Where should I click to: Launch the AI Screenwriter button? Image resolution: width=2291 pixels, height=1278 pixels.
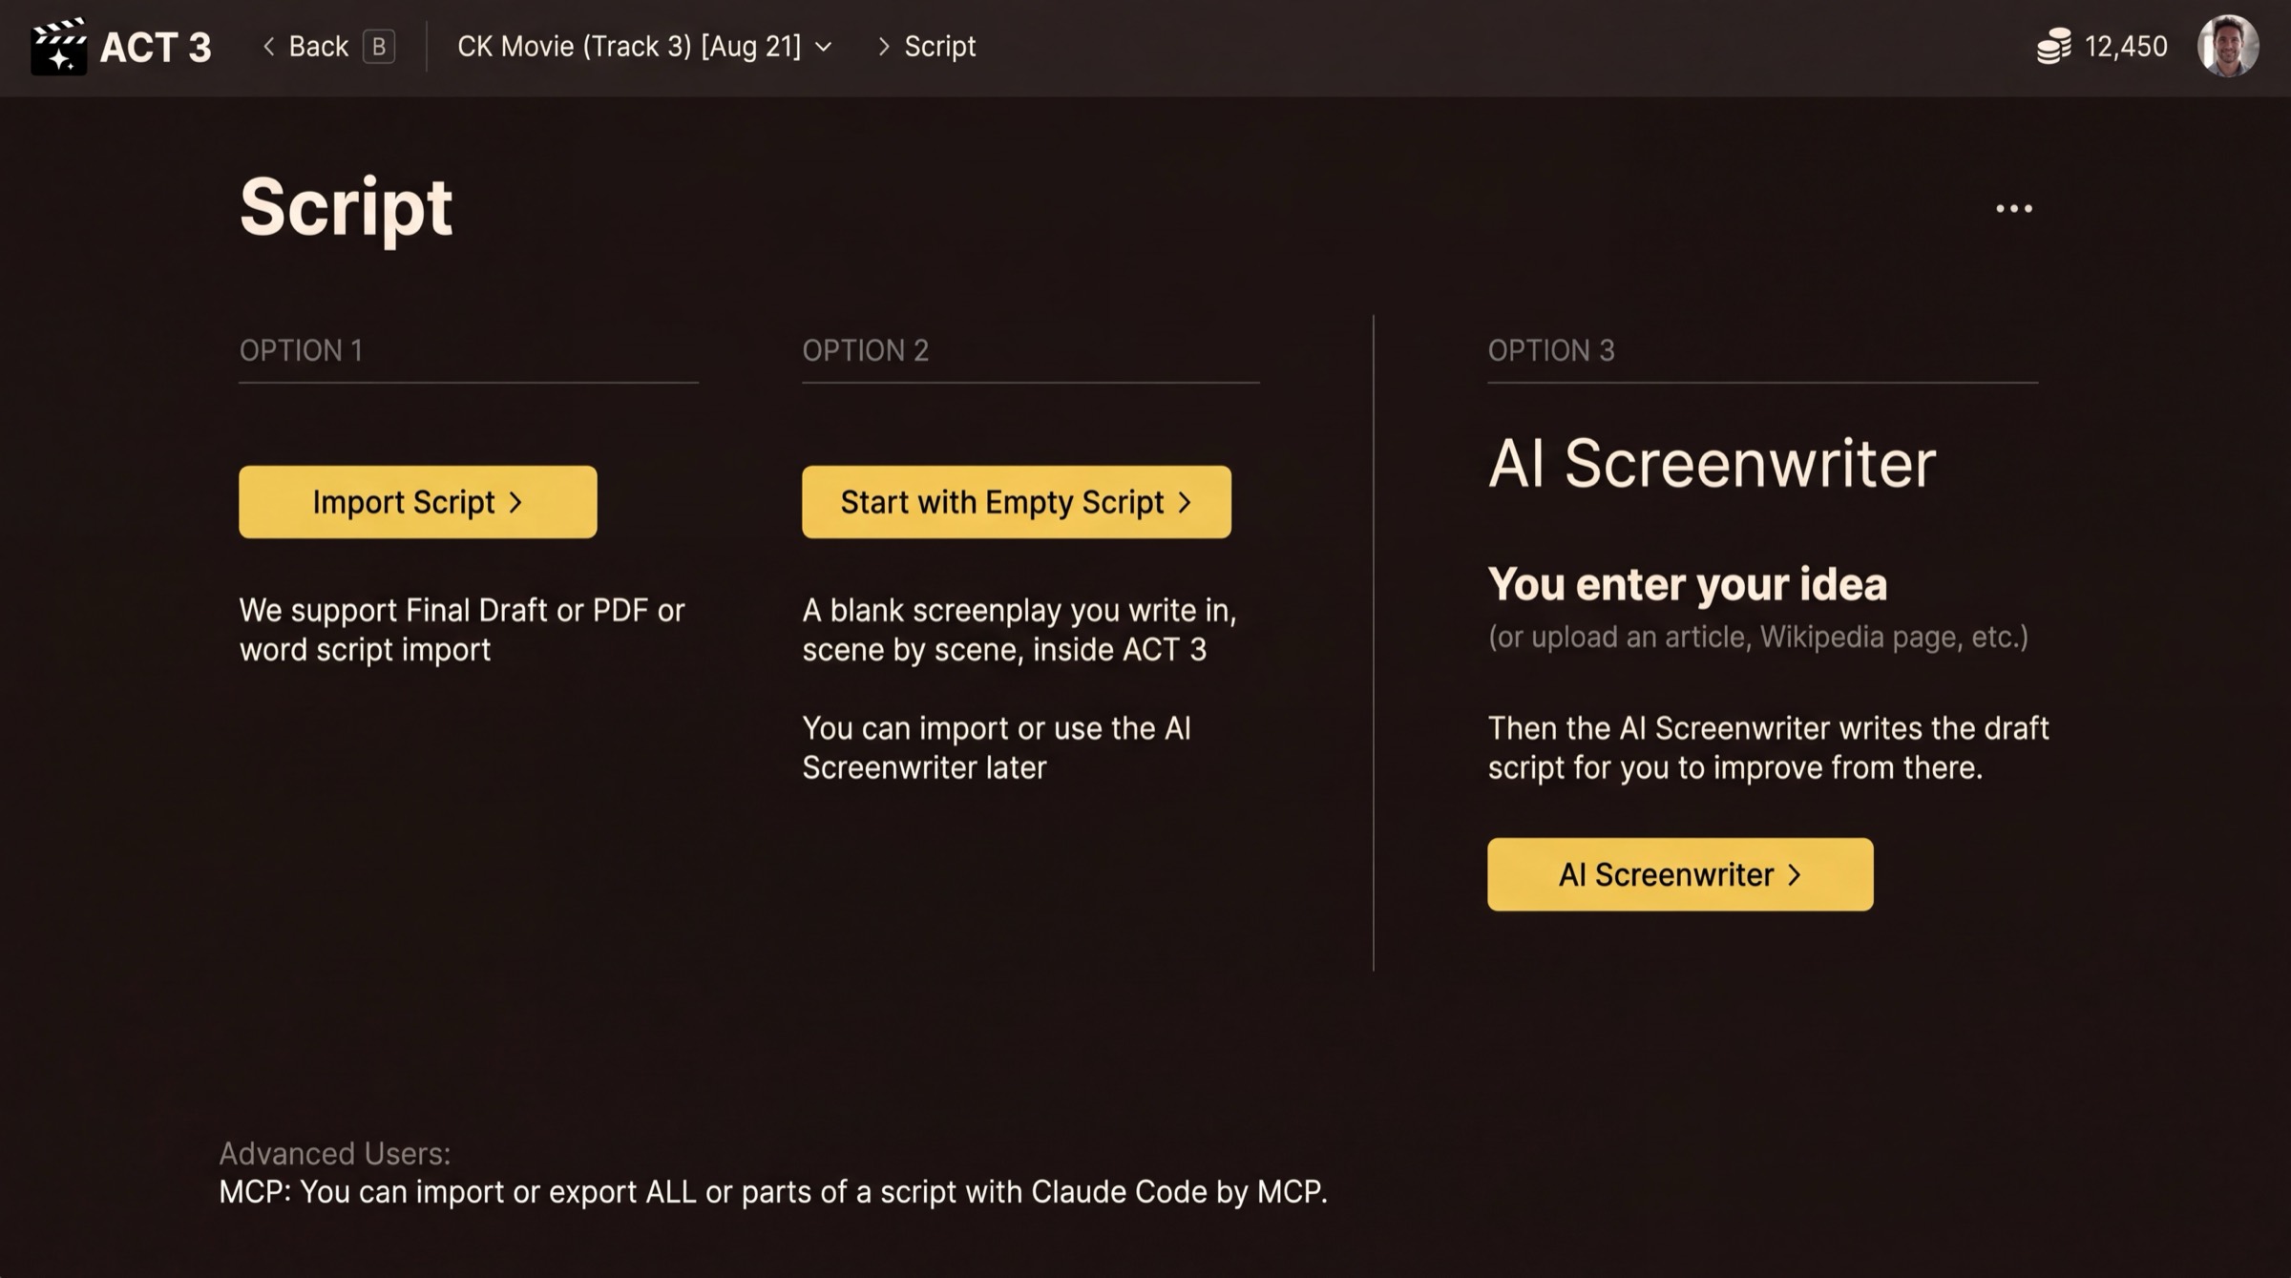pyautogui.click(x=1680, y=874)
